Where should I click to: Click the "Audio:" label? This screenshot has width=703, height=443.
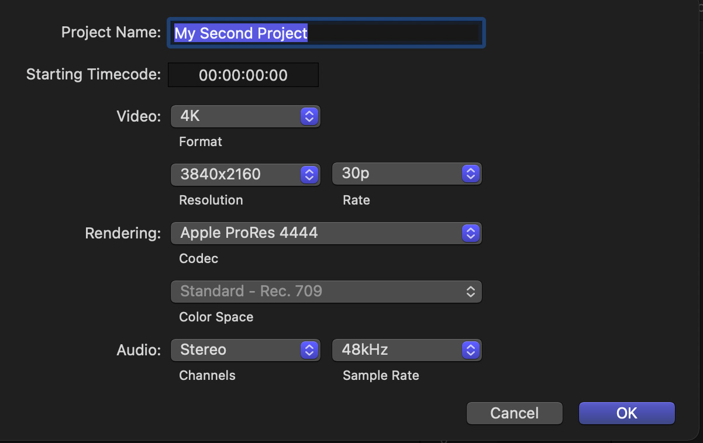[139, 350]
